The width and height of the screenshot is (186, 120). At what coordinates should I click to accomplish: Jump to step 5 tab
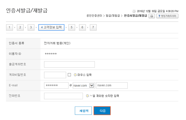click(72, 27)
